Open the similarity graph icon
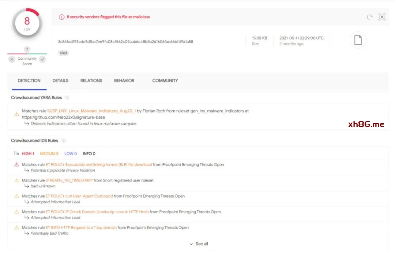The height and width of the screenshot is (254, 395). tap(382, 17)
